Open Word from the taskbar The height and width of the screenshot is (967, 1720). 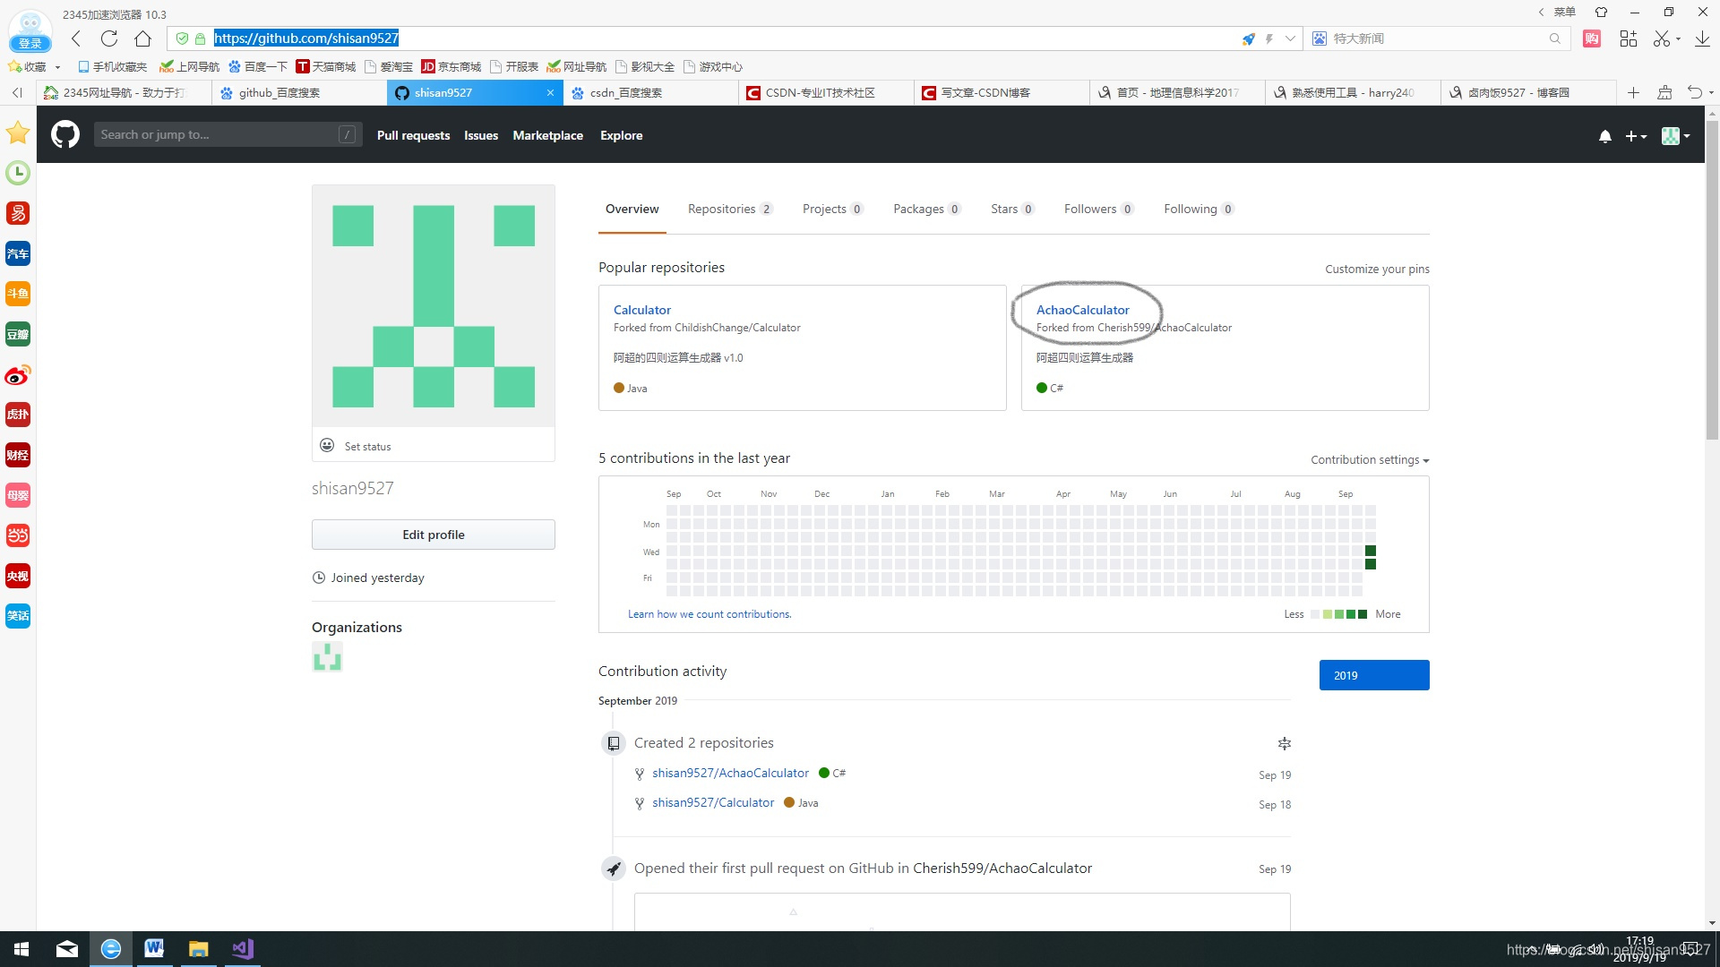[154, 949]
